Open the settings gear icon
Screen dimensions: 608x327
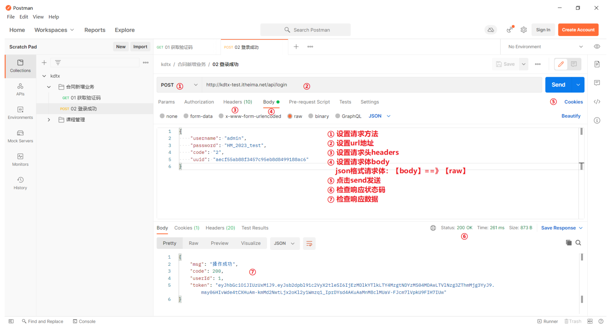pyautogui.click(x=524, y=30)
